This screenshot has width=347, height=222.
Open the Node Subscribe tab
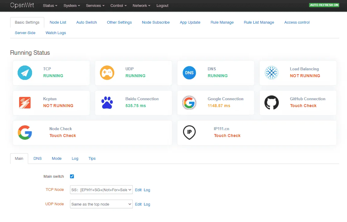(x=156, y=22)
